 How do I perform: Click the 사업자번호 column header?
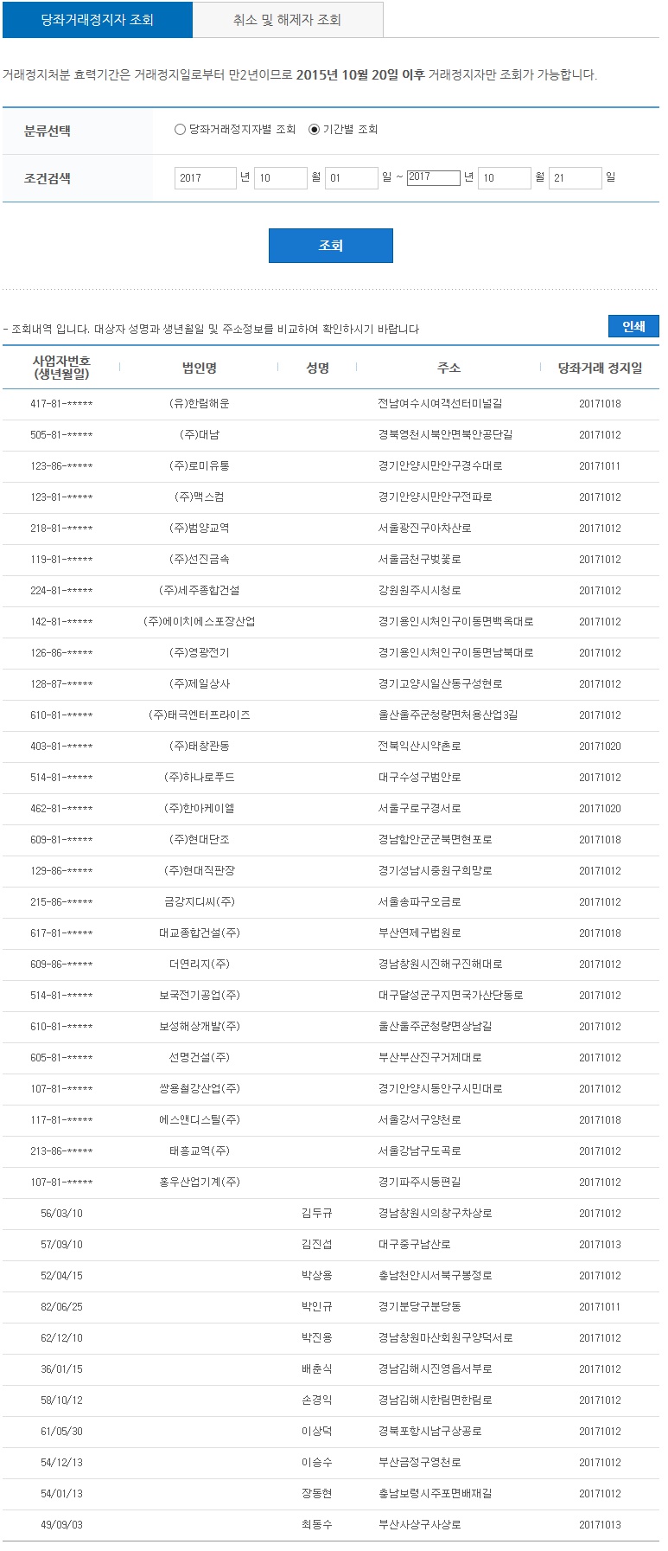[61, 367]
